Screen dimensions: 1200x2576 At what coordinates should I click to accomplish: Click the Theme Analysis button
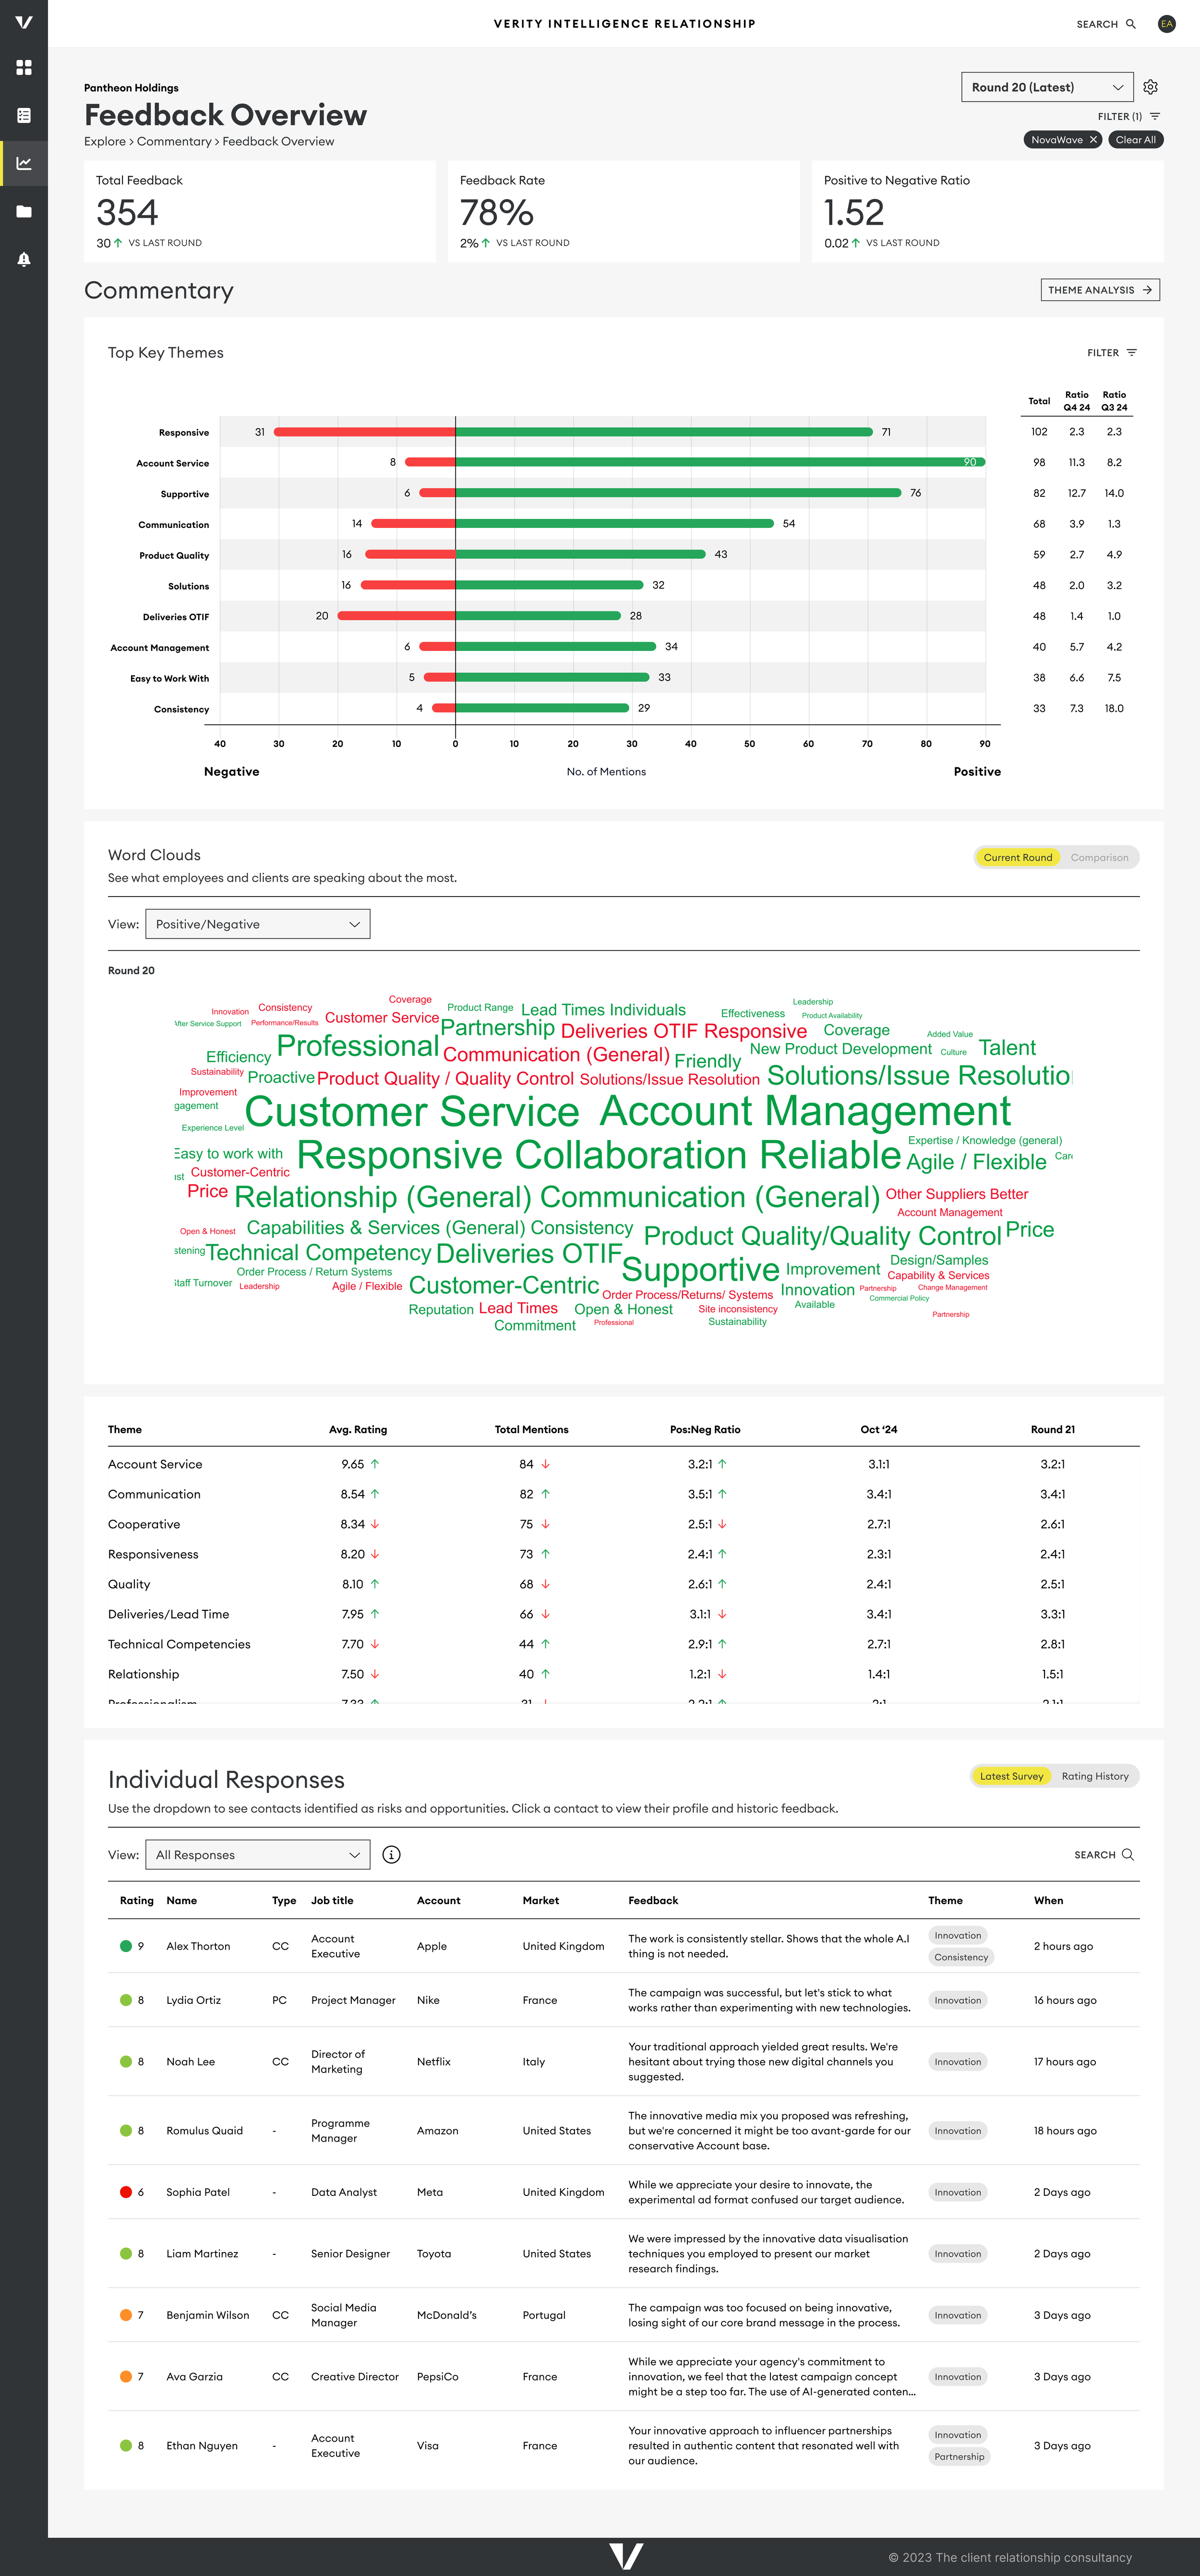[1099, 290]
